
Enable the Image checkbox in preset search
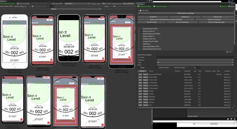[x=138, y=67]
